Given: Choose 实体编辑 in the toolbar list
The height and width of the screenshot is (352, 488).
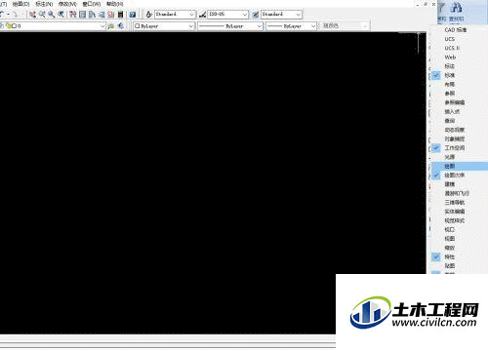Looking at the screenshot, I should pyautogui.click(x=460, y=212).
